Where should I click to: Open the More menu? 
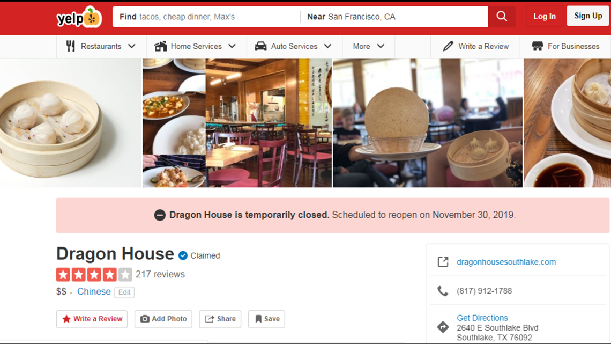(368, 46)
